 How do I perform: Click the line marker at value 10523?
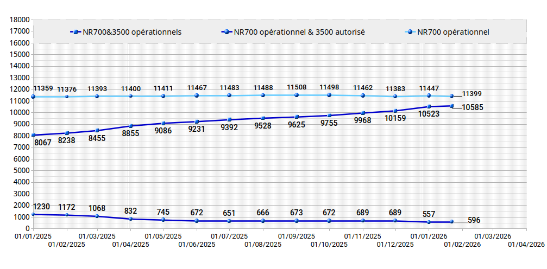tap(429, 106)
